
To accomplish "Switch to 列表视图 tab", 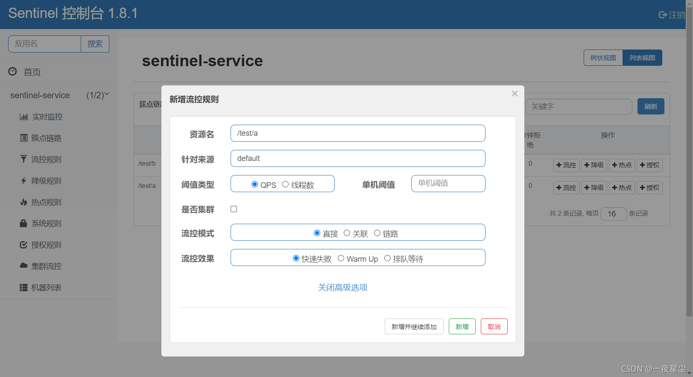I will pyautogui.click(x=642, y=58).
